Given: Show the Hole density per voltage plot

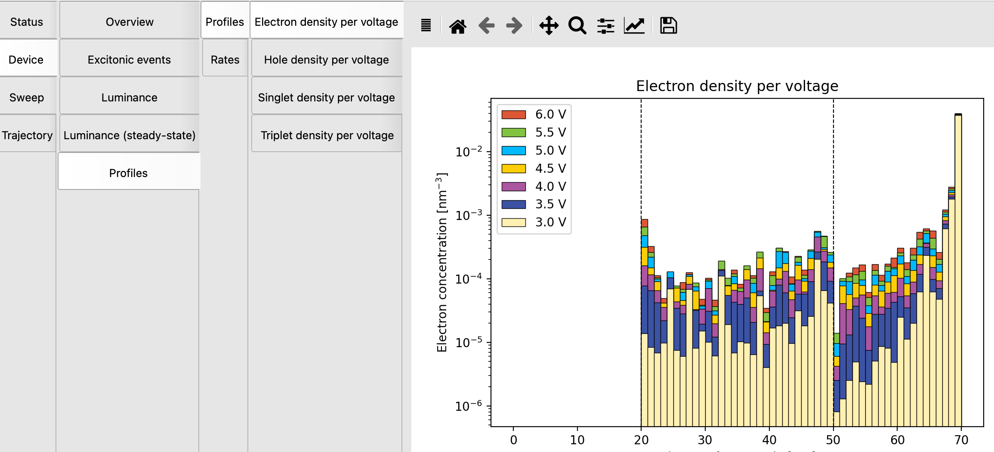Looking at the screenshot, I should (x=326, y=60).
